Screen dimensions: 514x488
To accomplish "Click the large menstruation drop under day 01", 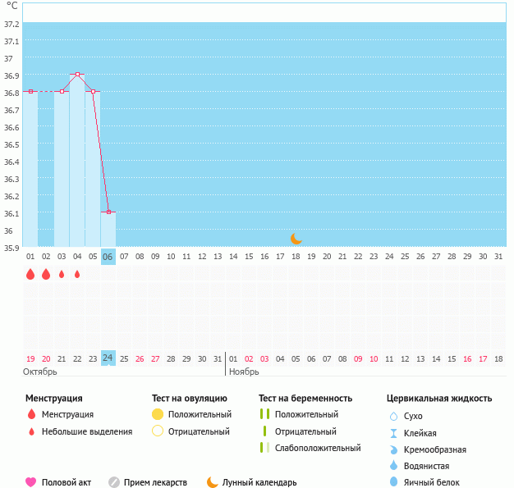I will pos(30,275).
